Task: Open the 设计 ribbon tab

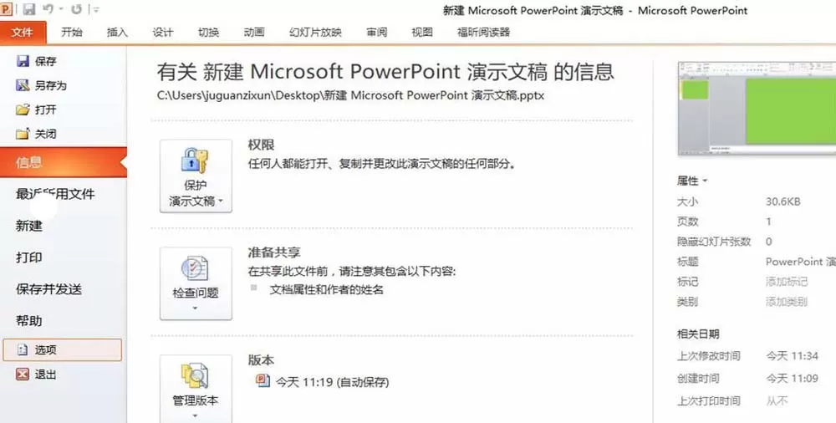Action: tap(163, 32)
